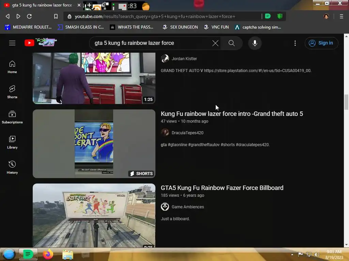The image size is (349, 261).
Task: Open Jordan Kistler channel name
Action: click(184, 58)
